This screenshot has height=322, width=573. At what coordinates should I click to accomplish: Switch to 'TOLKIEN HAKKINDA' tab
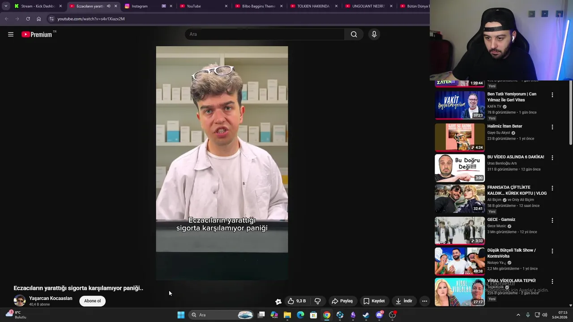tap(312, 6)
